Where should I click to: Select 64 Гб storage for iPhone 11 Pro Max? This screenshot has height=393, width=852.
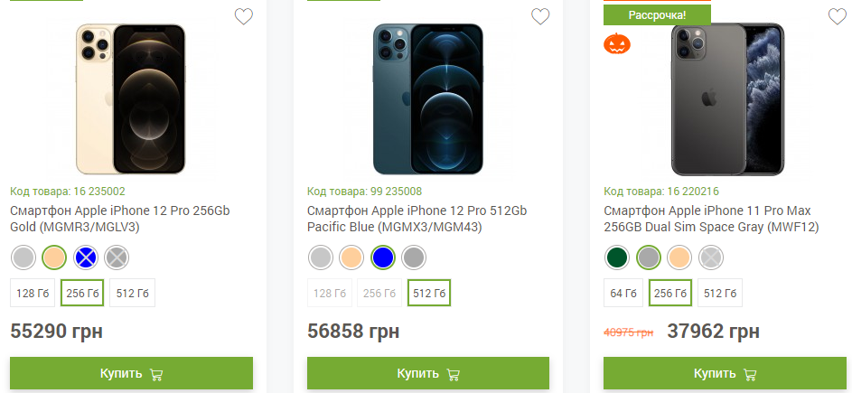coord(623,293)
